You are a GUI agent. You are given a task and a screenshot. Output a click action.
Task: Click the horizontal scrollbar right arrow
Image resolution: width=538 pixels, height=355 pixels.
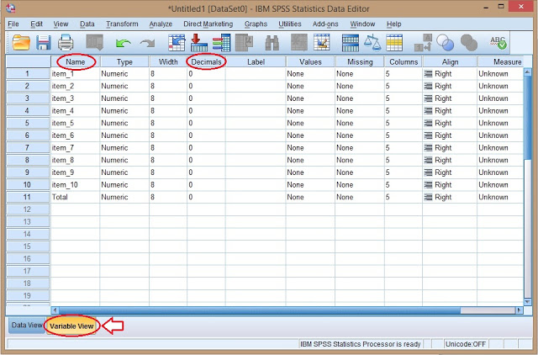(520, 310)
